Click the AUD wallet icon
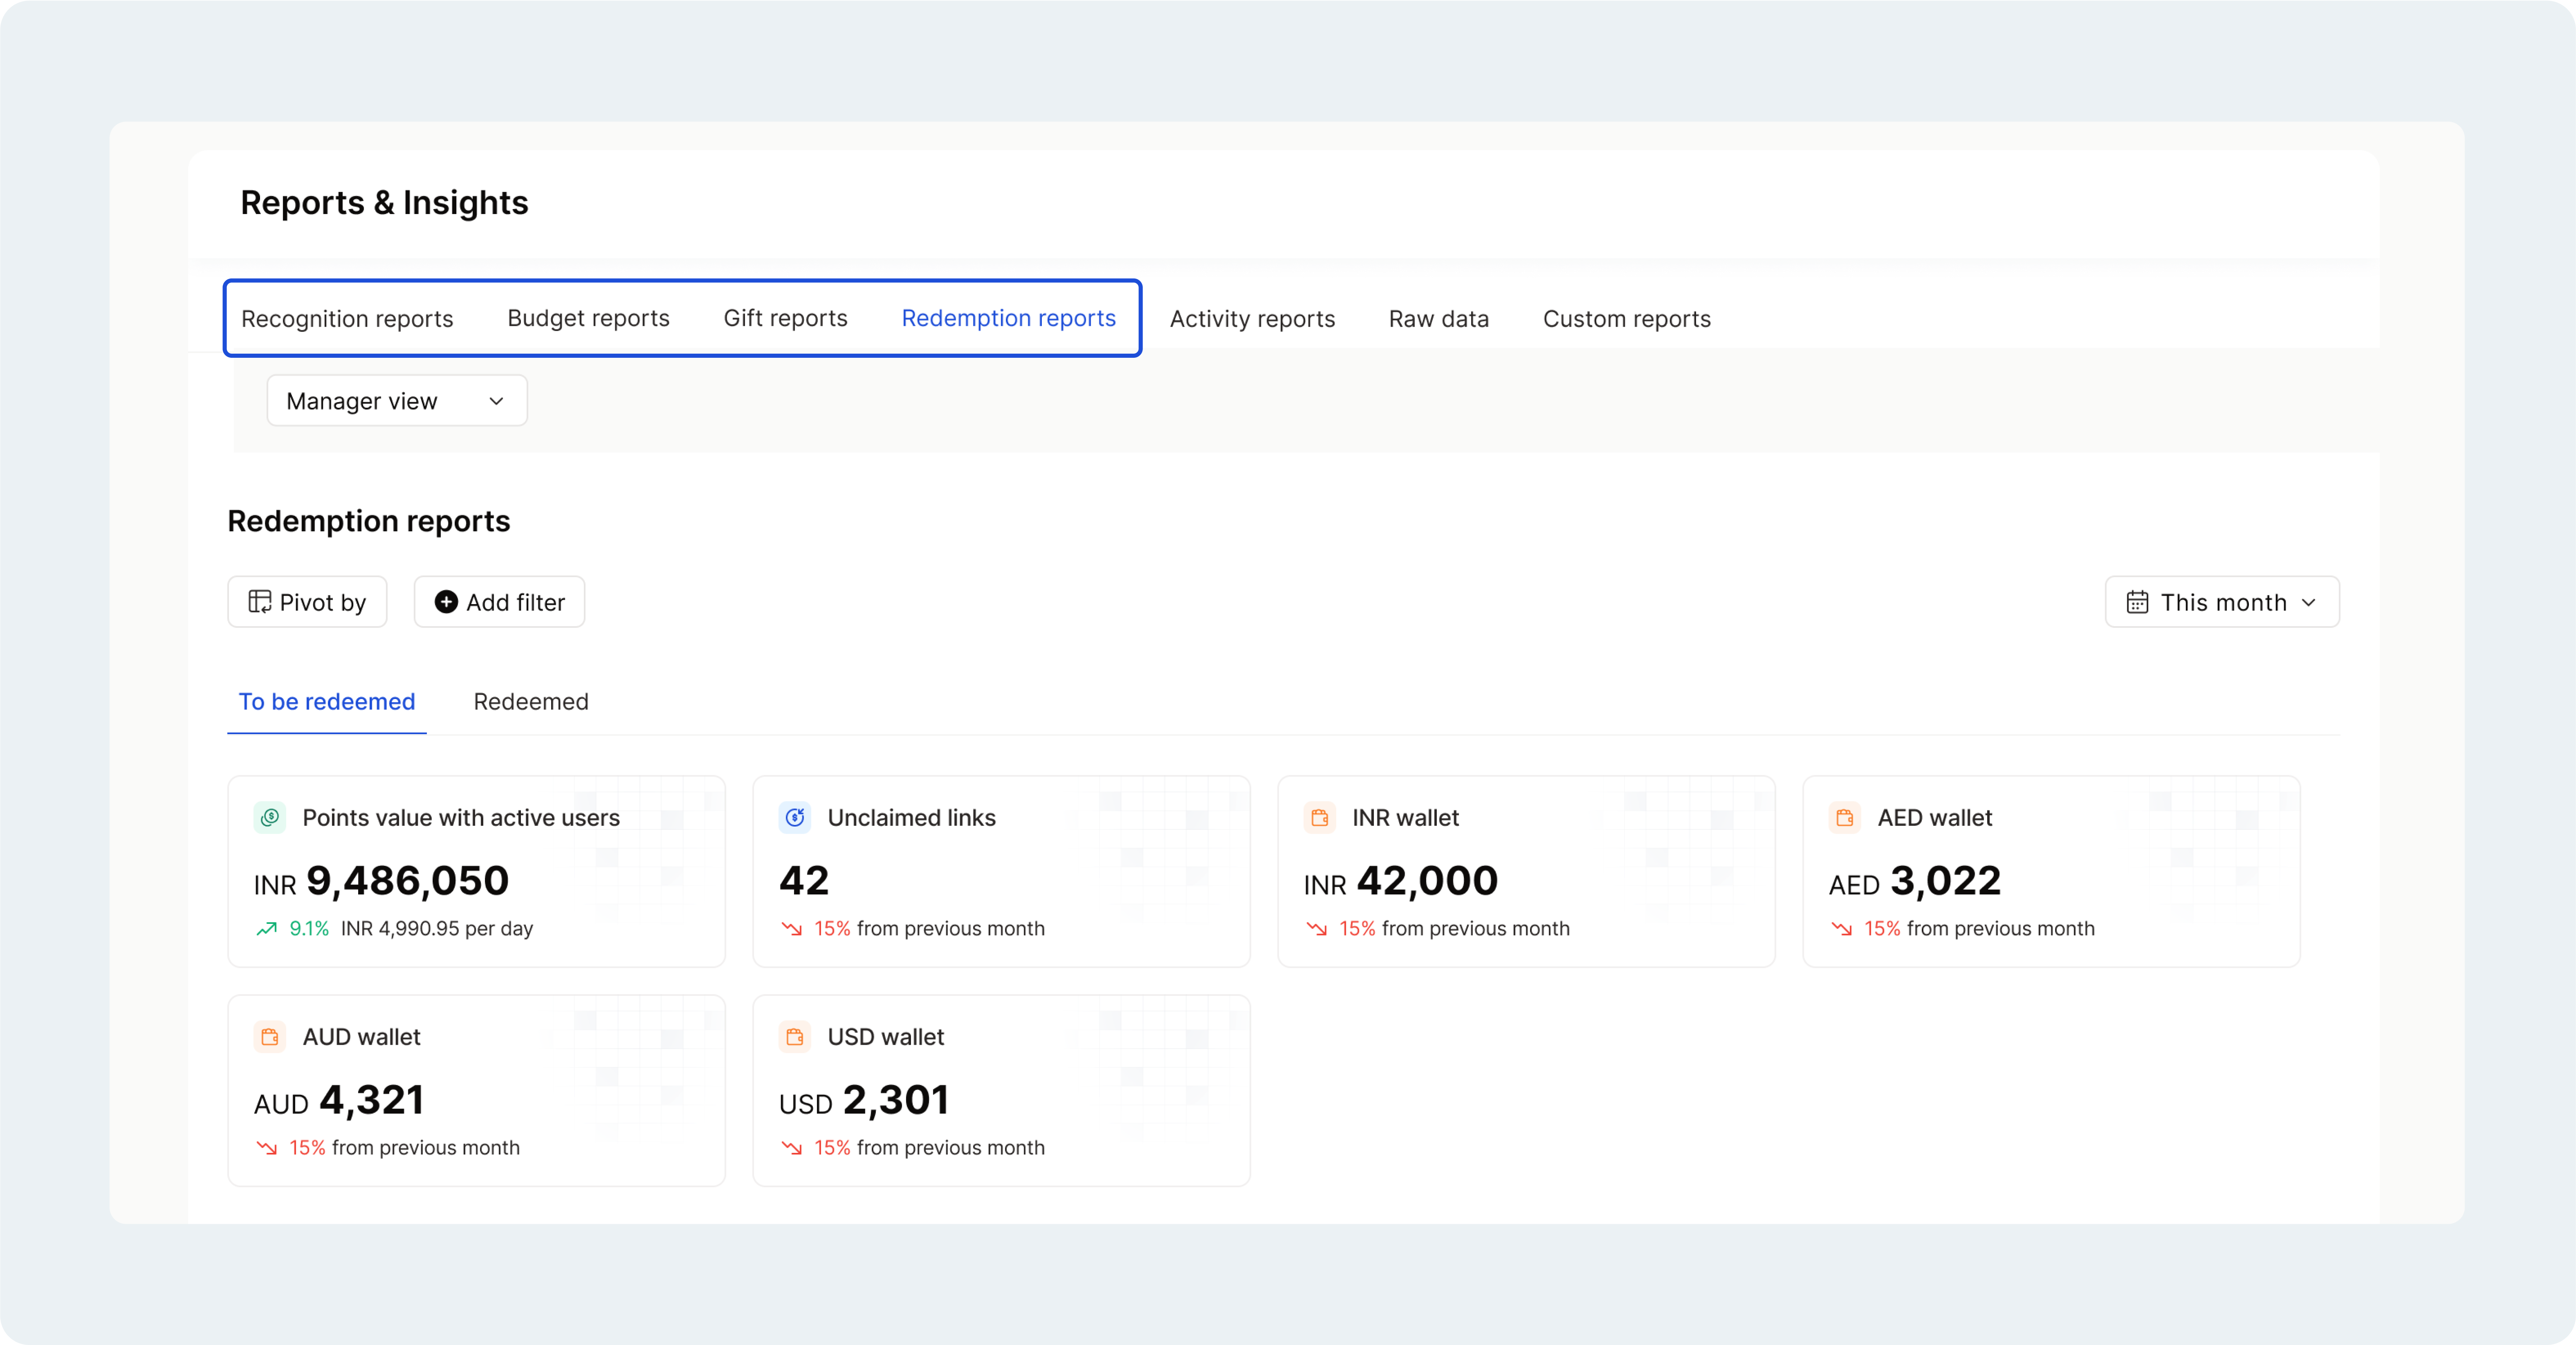Screen dimensions: 2576x1345 270,1037
